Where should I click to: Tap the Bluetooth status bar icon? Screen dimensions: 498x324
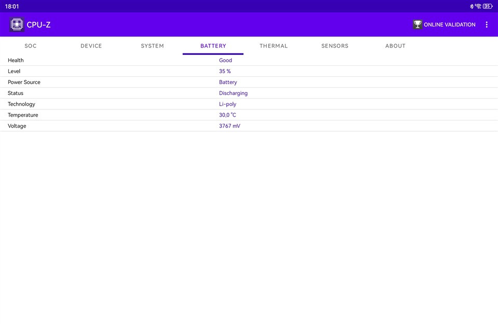[472, 6]
